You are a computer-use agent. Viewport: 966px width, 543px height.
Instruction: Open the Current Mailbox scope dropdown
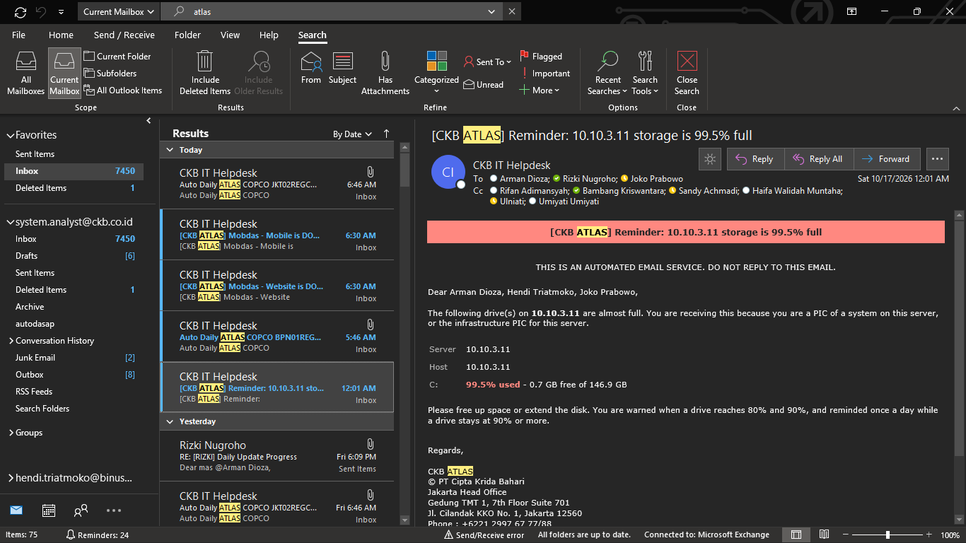[x=119, y=12]
